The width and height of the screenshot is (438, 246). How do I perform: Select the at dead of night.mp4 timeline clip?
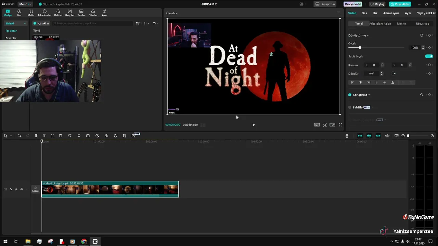[110, 189]
